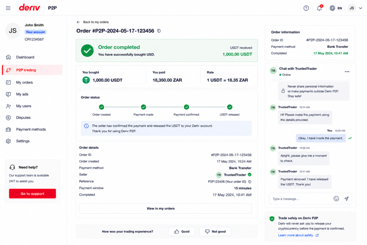
Task: Click the Deriv logo
Action: [x=29, y=8]
